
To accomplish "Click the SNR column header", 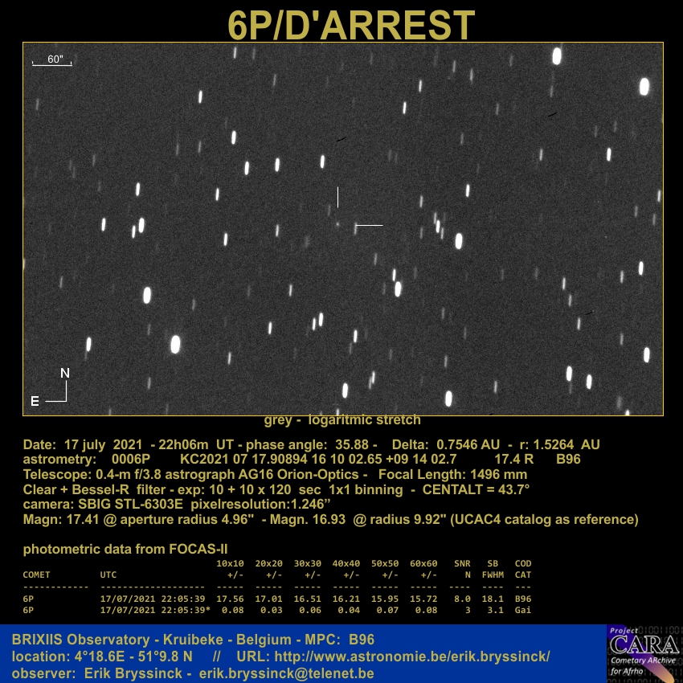I will pos(462,563).
